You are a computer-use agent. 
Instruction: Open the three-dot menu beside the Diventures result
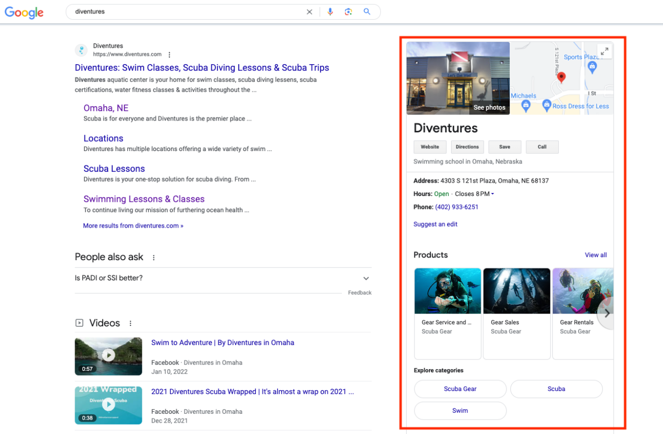pos(169,54)
